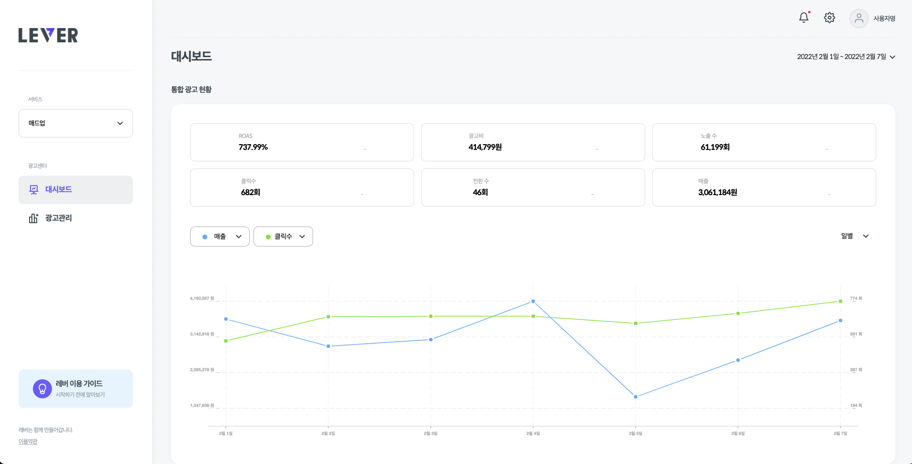Screen dimensions: 912x464
Task: Click the dashboard presentation icon in sidebar
Action: point(34,190)
